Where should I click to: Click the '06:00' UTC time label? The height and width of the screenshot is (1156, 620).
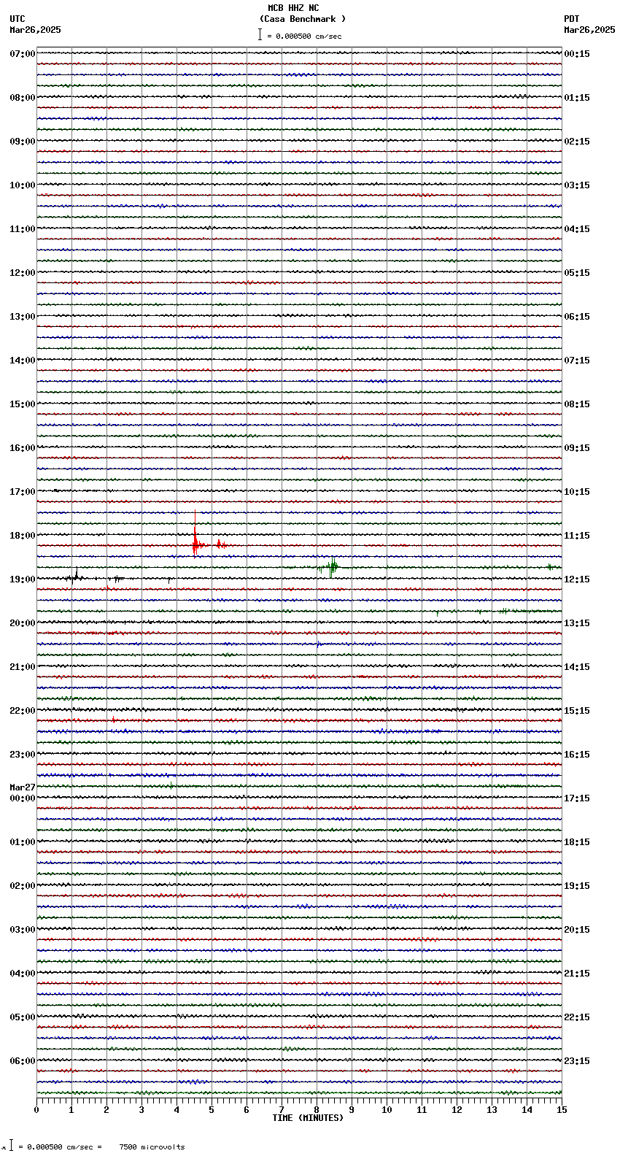tap(23, 1061)
